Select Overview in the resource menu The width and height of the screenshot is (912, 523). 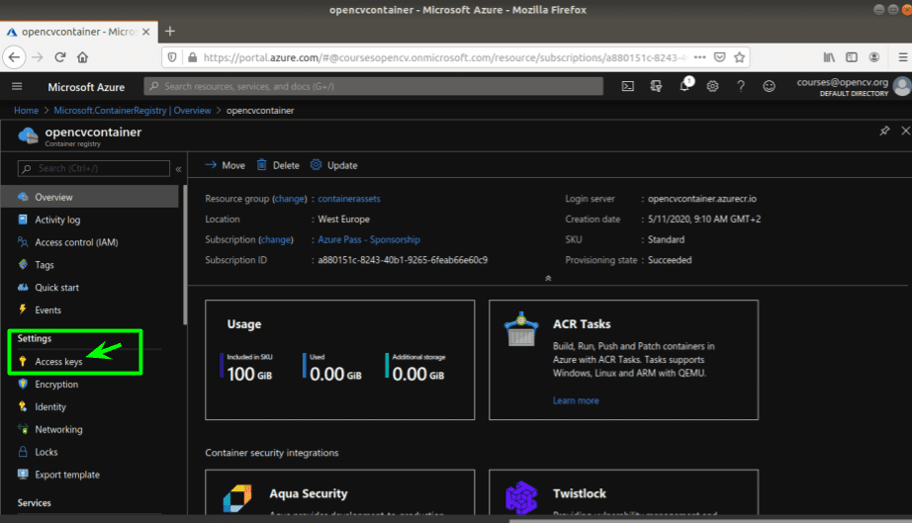click(90, 197)
